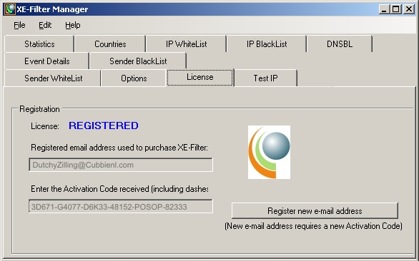Select the DNSBL tab
Image resolution: width=419 pixels, height=261 pixels.
point(340,44)
